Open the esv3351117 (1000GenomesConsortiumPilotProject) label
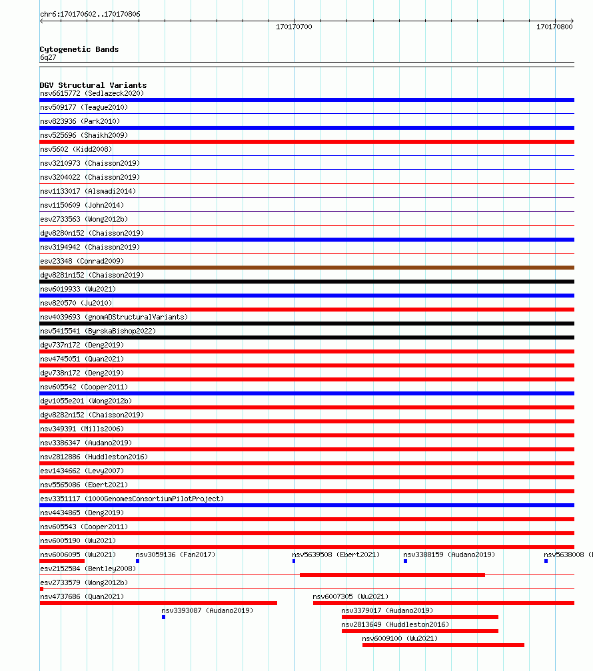 (132, 499)
